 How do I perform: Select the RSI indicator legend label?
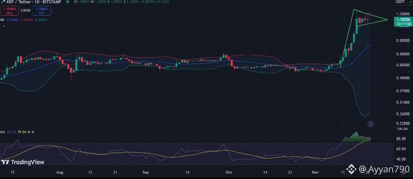click(x=3, y=132)
